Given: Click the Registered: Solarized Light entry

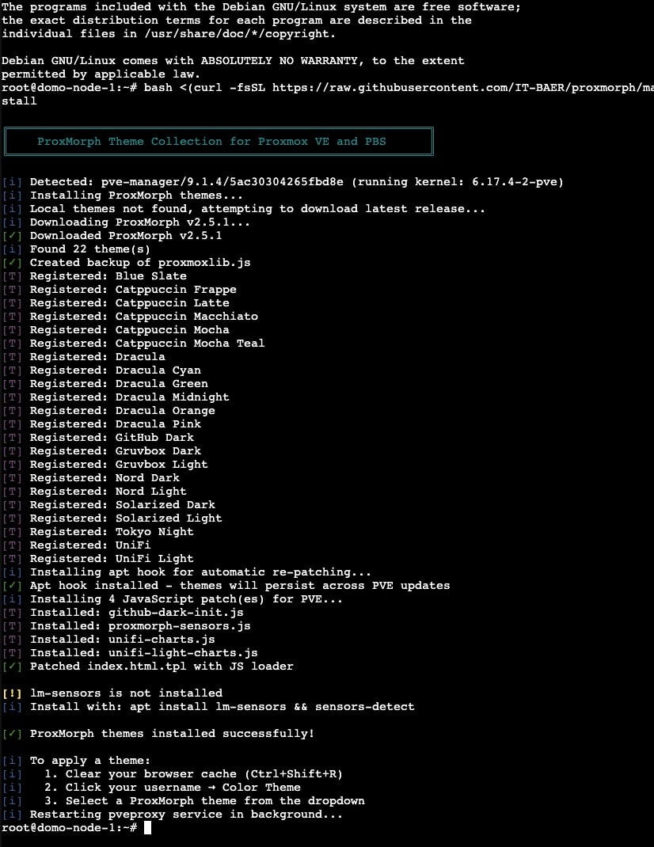Looking at the screenshot, I should (126, 518).
